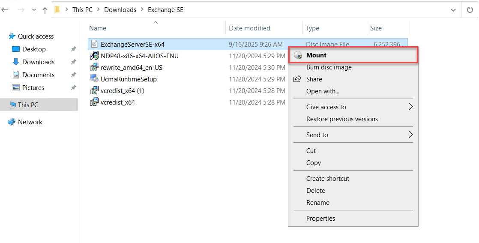Click the Pictures icon in sidebar

(x=15, y=88)
